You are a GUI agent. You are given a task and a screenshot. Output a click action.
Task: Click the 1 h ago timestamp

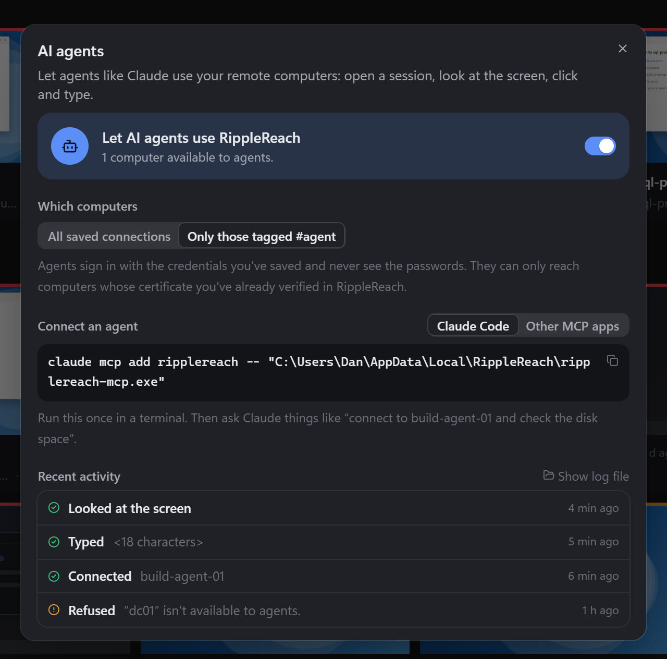coord(600,611)
